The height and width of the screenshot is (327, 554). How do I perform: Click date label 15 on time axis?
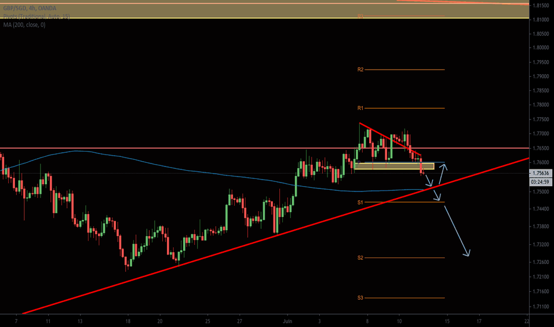tap(447, 321)
